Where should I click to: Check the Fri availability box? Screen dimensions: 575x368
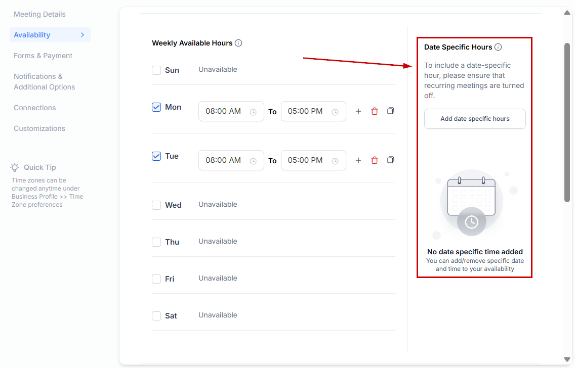point(156,279)
